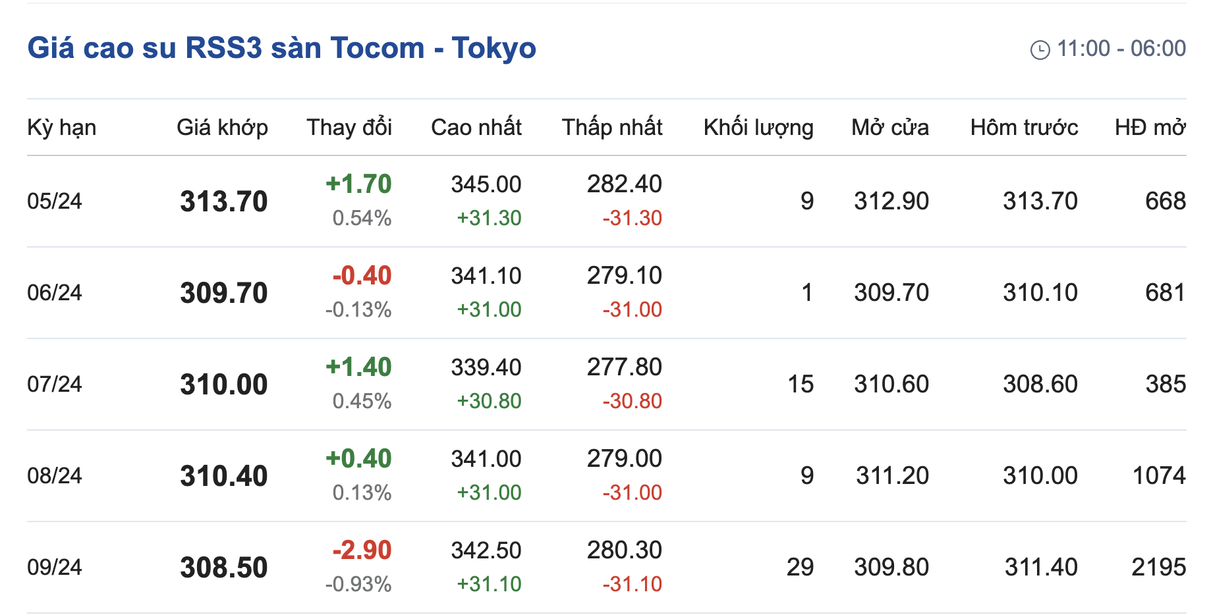Select the 07/24 contract row
Image resolution: width=1211 pixels, height=615 pixels.
[x=55, y=384]
